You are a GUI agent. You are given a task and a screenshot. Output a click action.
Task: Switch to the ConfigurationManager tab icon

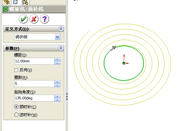point(25,2)
